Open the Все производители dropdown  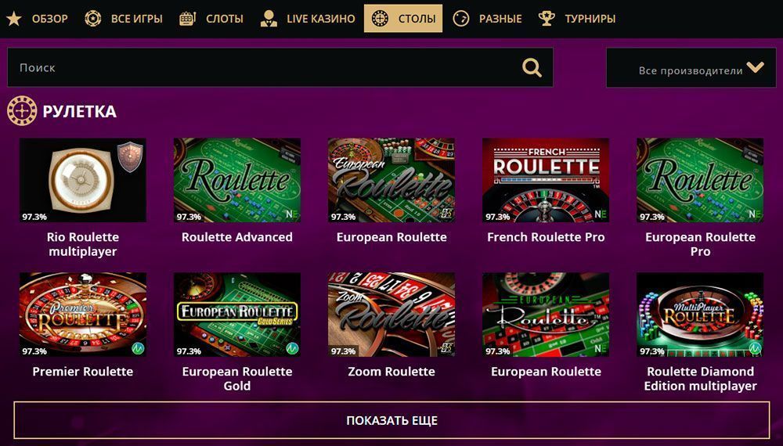click(691, 68)
